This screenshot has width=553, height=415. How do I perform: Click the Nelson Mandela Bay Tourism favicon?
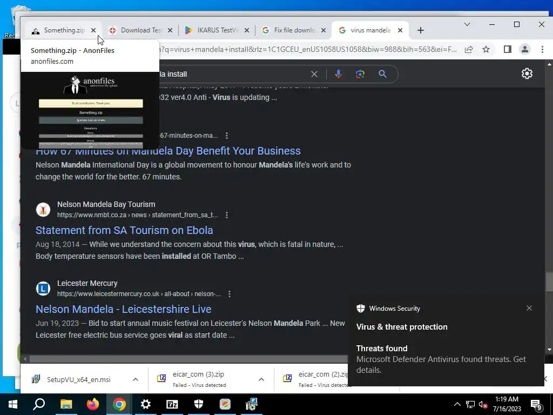(43, 210)
